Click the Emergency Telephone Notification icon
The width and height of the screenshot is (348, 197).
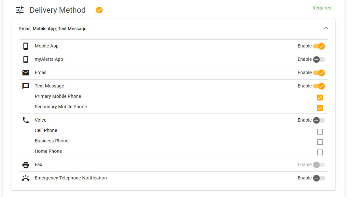coord(26,178)
